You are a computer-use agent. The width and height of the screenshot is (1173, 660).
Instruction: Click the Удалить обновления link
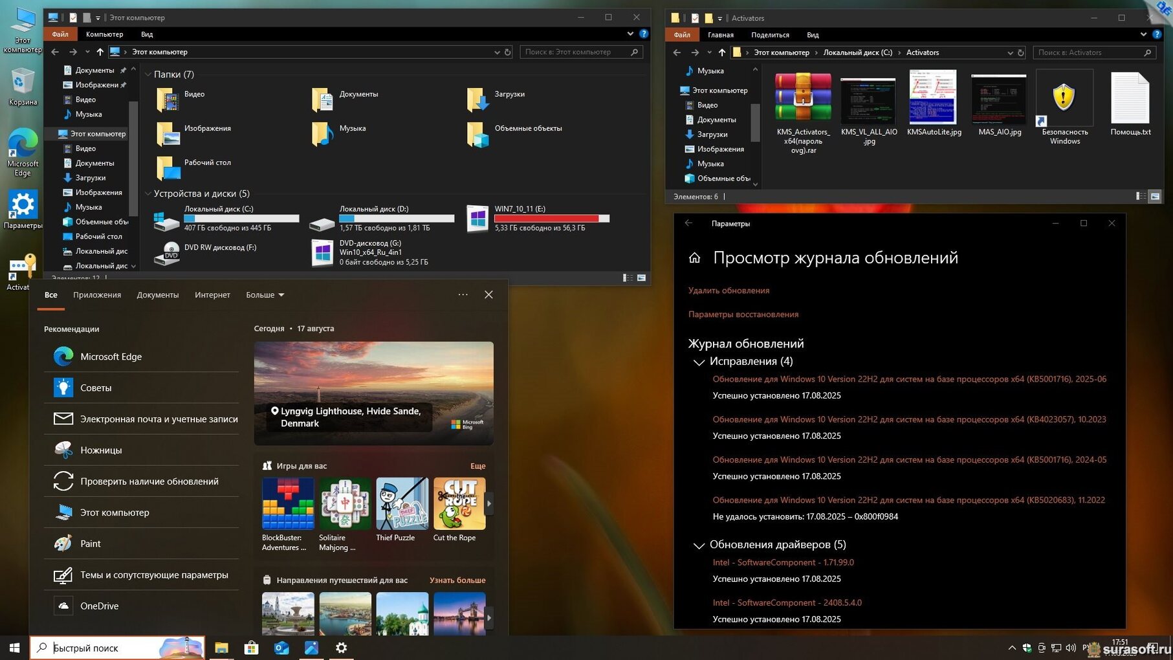(x=729, y=291)
